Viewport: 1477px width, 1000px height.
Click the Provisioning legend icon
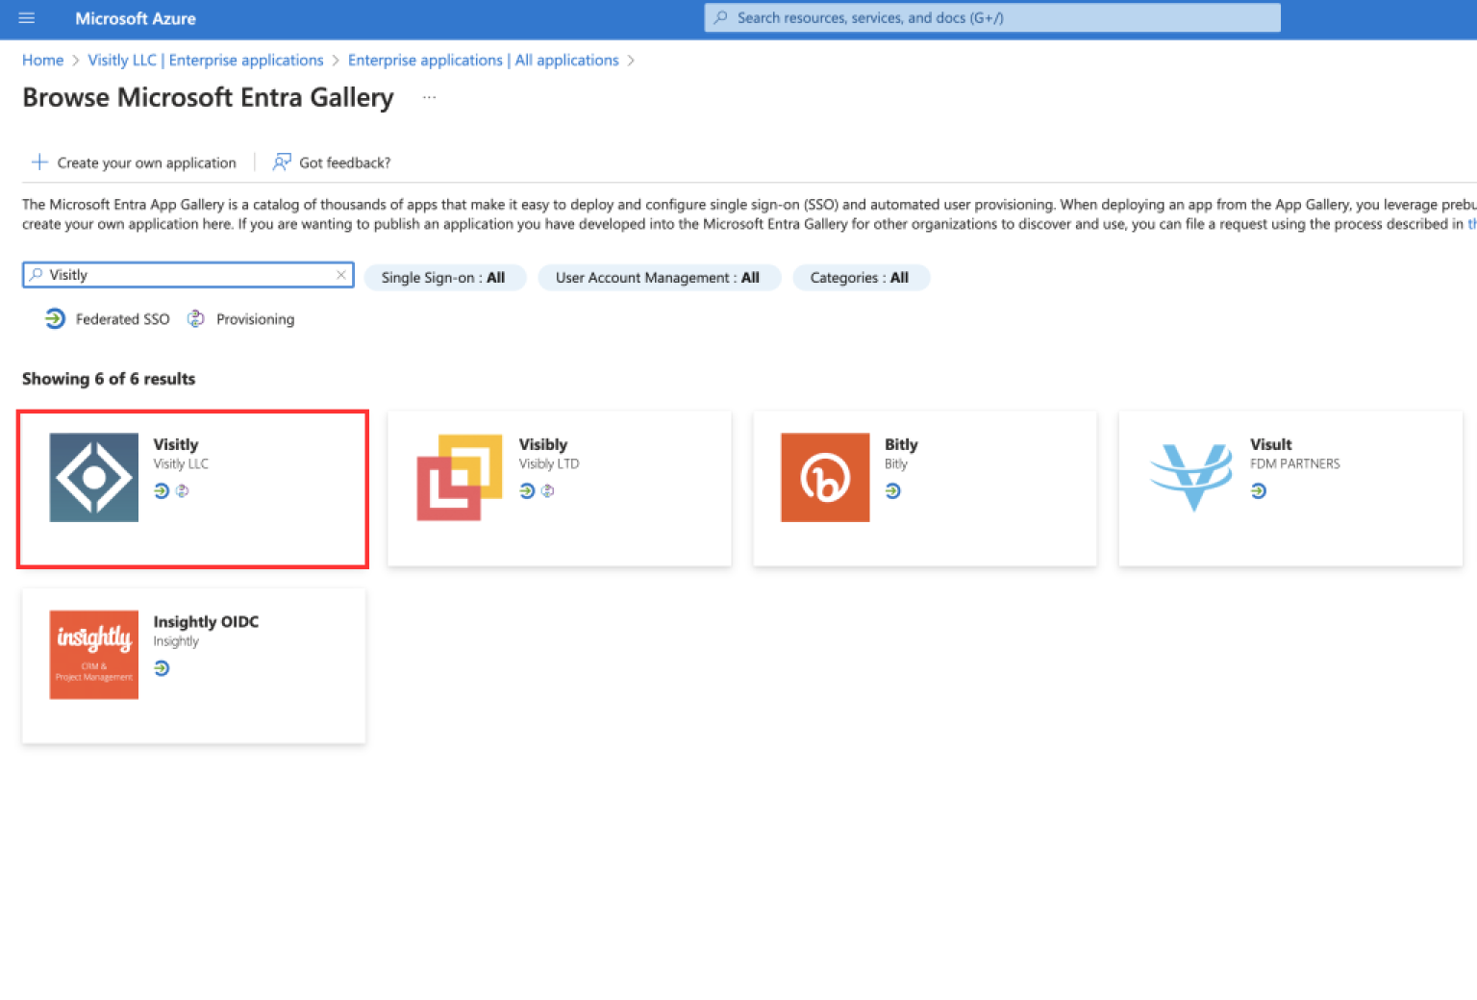[x=195, y=318]
